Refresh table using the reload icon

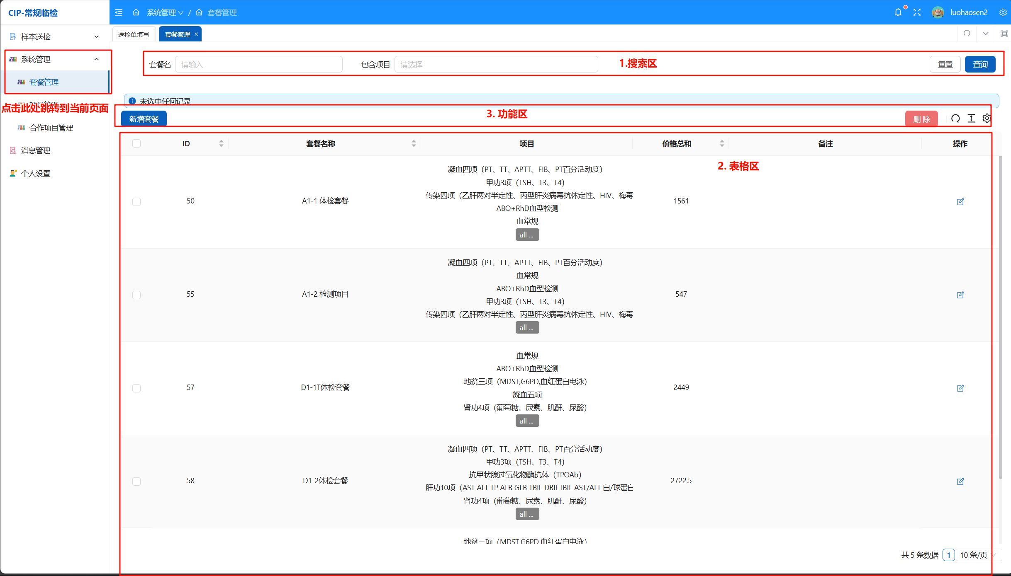tap(955, 119)
